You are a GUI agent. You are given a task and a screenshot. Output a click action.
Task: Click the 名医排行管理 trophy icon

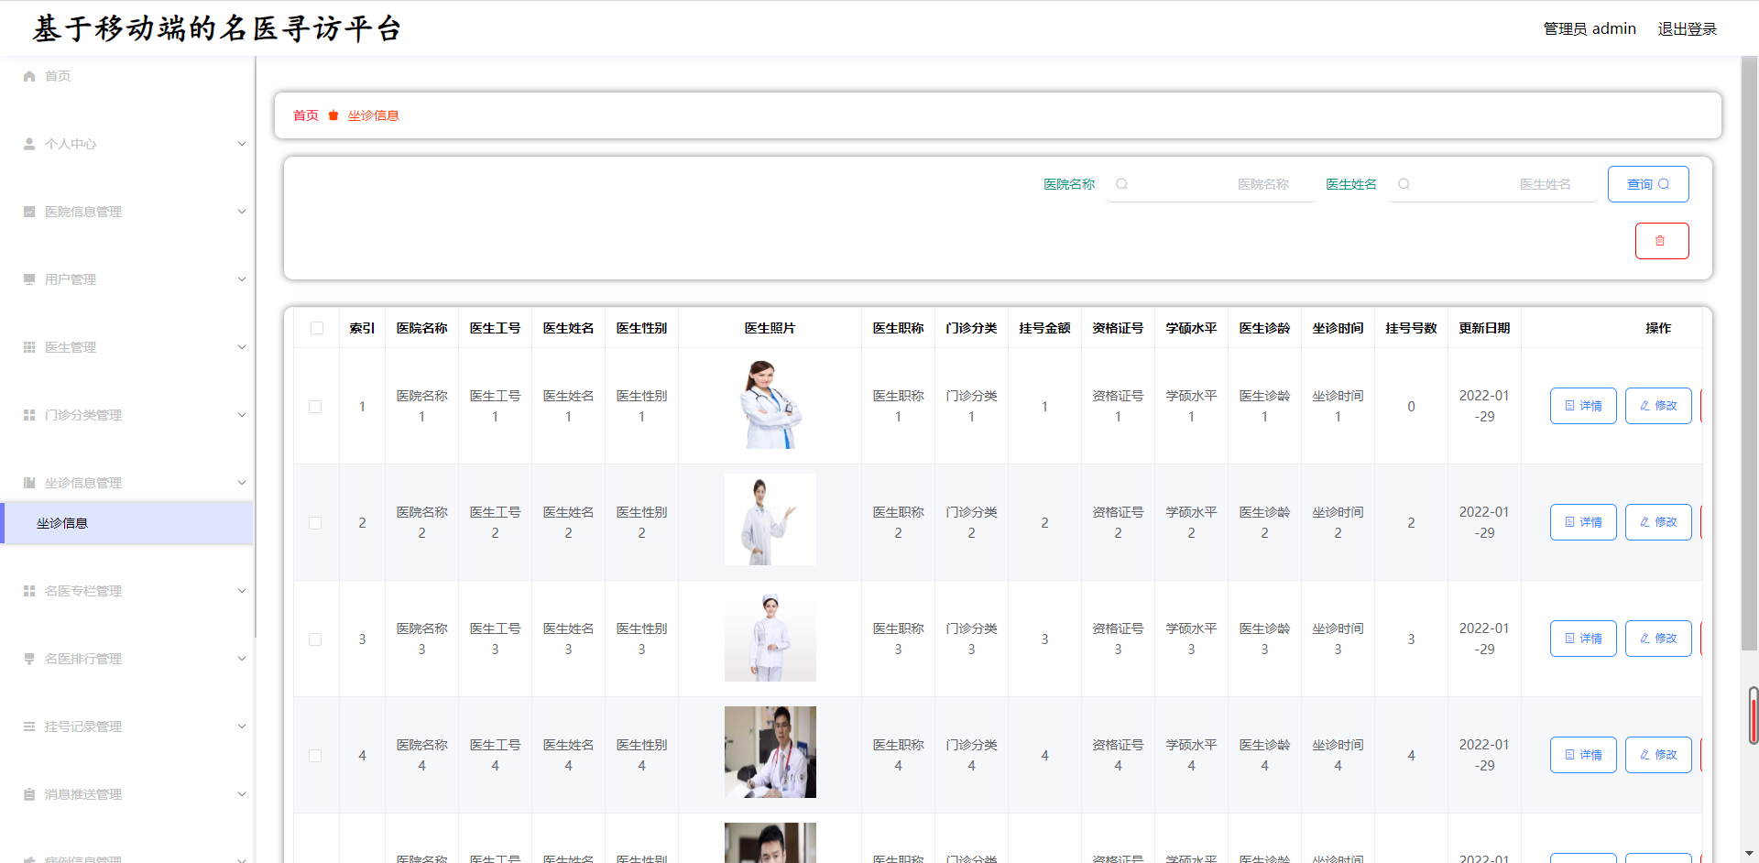coord(29,659)
